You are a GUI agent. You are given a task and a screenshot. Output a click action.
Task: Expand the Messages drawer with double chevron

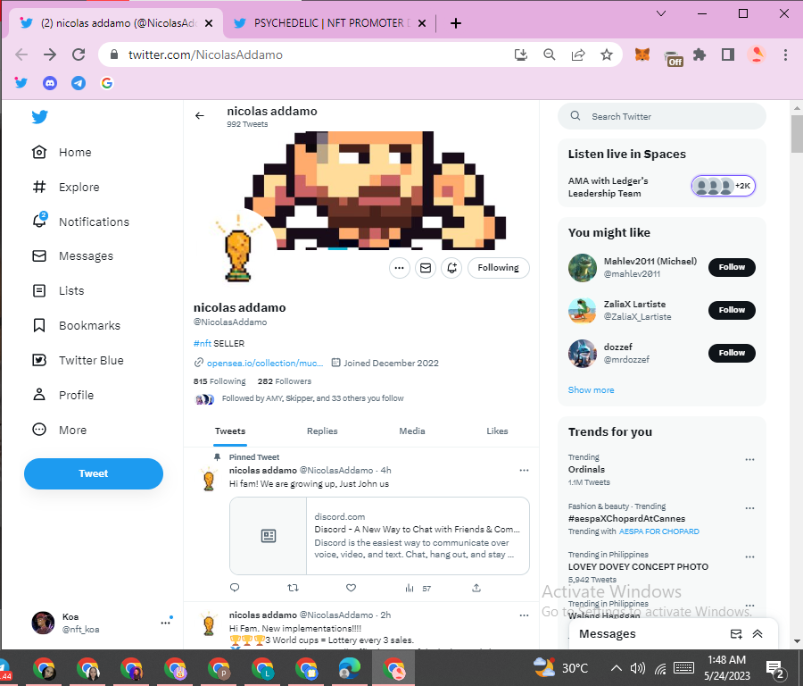(x=757, y=634)
